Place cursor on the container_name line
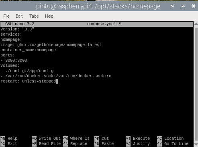This screenshot has width=198, height=147. pyautogui.click(x=28, y=50)
